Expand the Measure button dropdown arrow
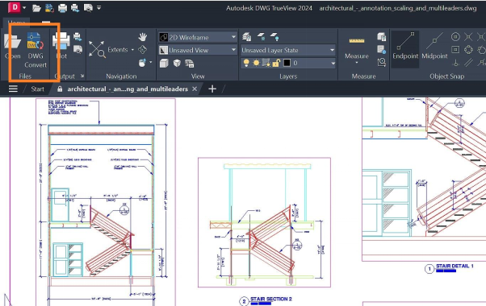486x306 pixels. point(357,63)
